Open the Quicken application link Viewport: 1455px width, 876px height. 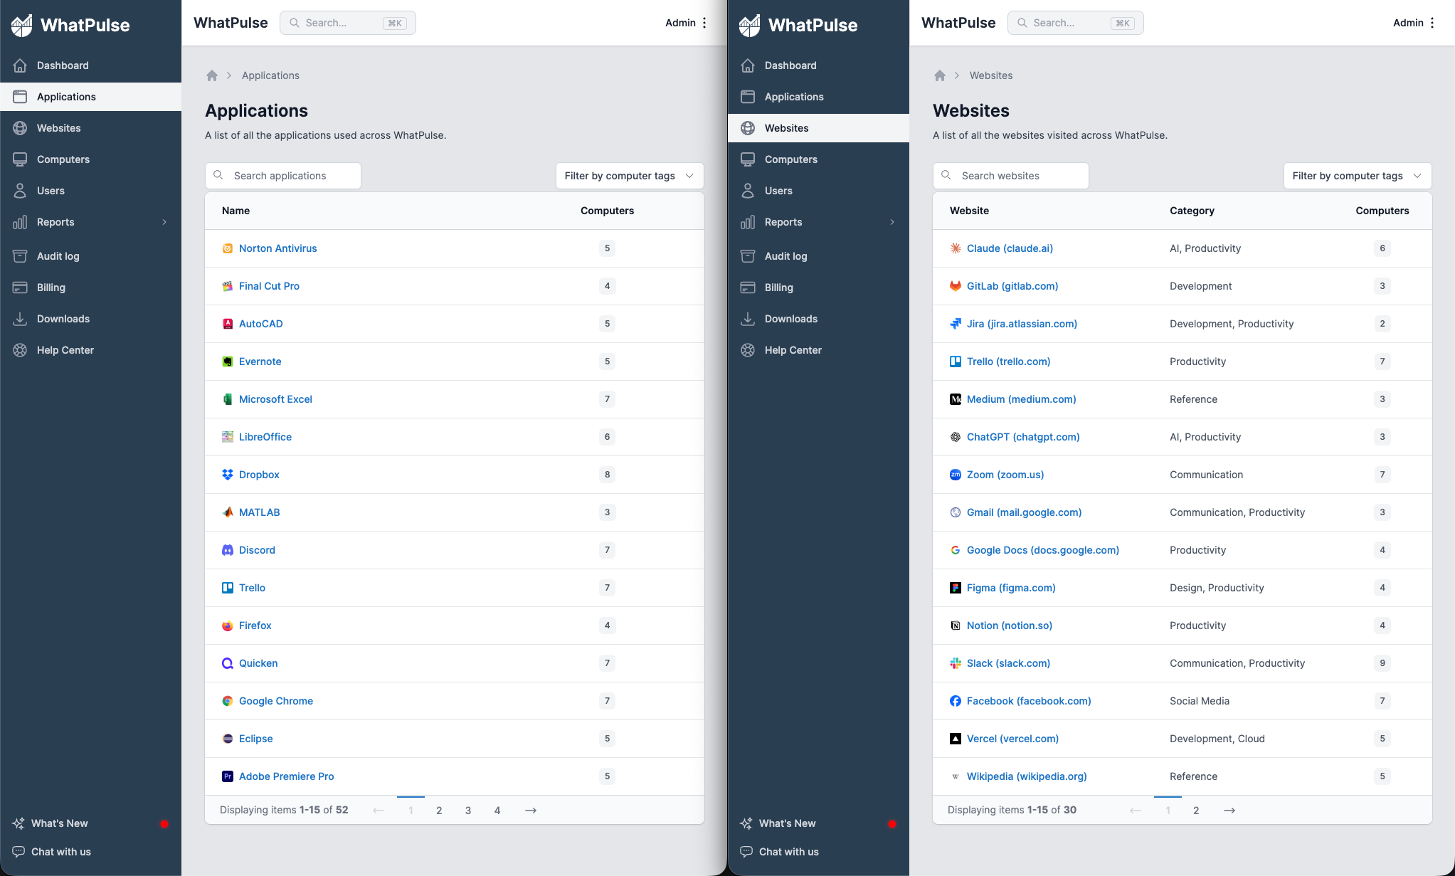pos(258,663)
